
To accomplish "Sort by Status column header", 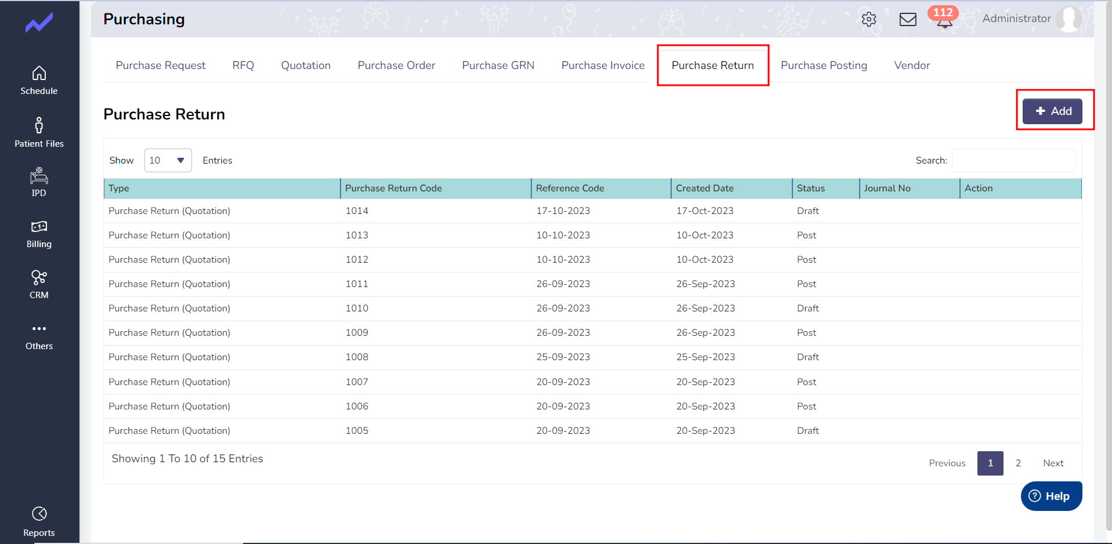I will (x=825, y=188).
